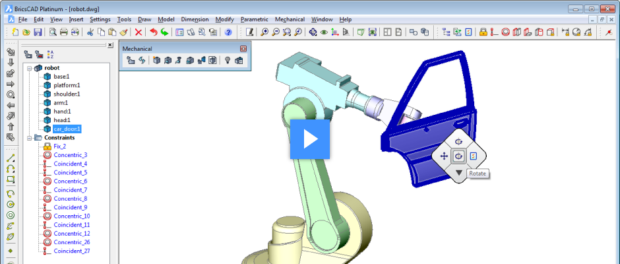
Task: Open Print Preview from the toolbar
Action: (53, 32)
